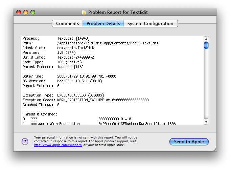Image resolution: width=230 pixels, height=170 pixels.
Task: Click the window resize grip corner
Action: pyautogui.click(x=214, y=149)
